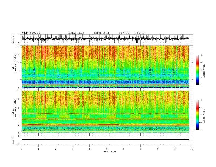Click the "VLF Spectra" plot title
Viewport: 216px width, 167px height.
coord(31,33)
